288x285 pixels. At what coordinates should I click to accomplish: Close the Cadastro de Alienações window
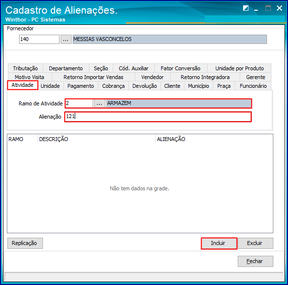[279, 8]
